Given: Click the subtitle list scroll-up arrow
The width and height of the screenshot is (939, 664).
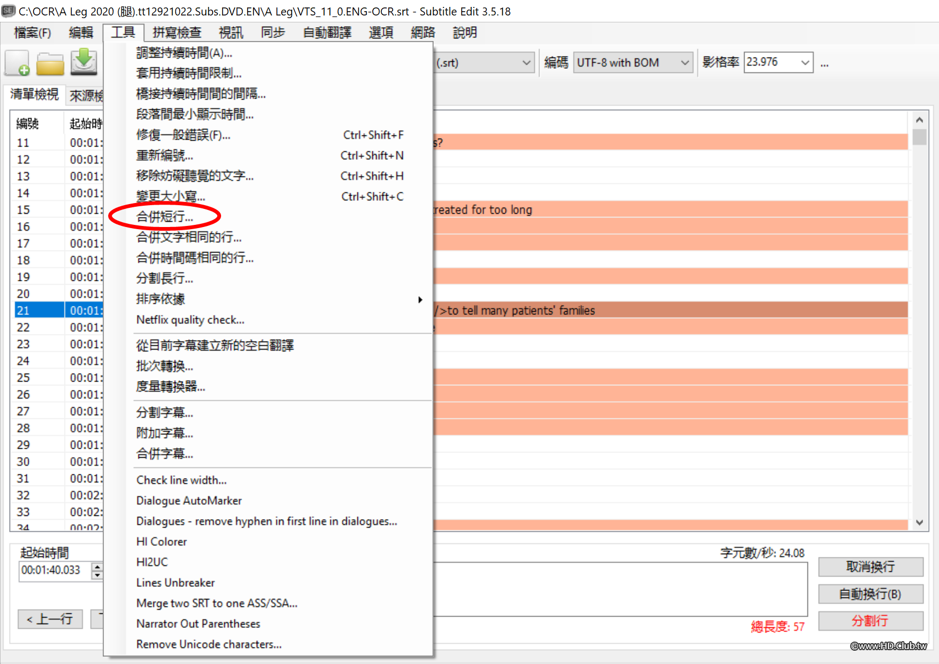Looking at the screenshot, I should [919, 119].
